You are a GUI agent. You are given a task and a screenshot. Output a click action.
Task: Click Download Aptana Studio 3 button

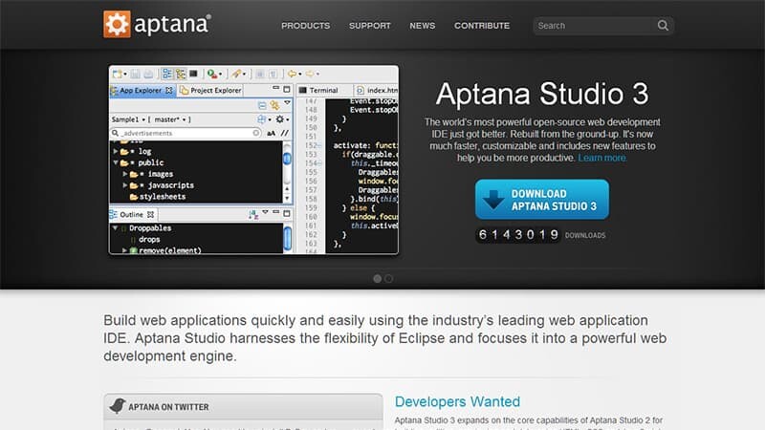pos(542,200)
